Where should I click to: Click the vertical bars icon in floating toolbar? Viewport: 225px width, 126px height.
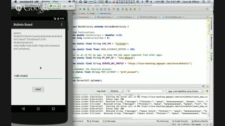64,6
